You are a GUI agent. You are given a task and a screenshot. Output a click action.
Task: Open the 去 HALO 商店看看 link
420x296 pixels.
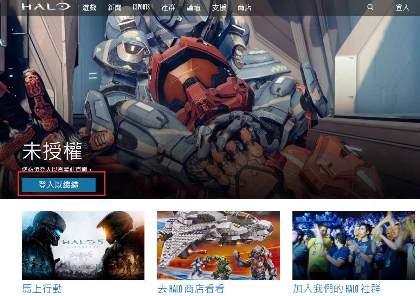[191, 289]
